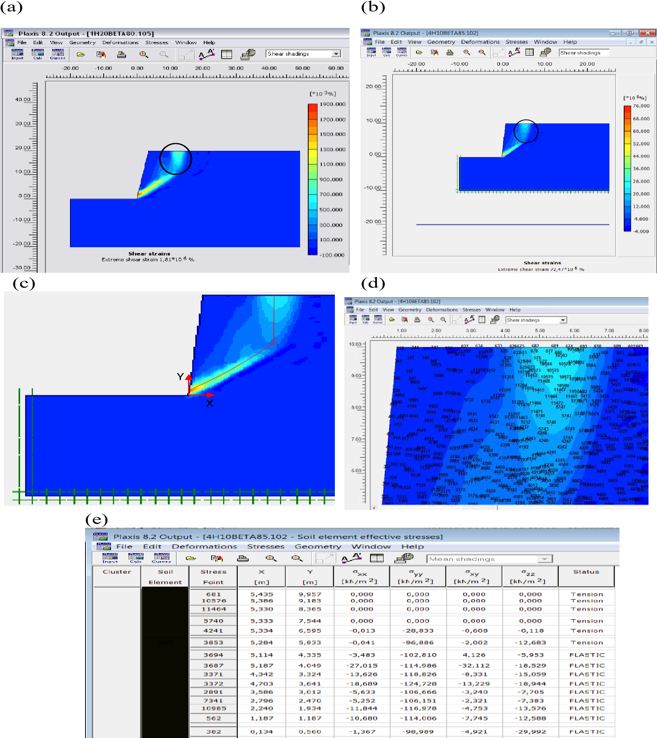Open the Mean shadings dropdown in the effective stresses window

[x=544, y=559]
